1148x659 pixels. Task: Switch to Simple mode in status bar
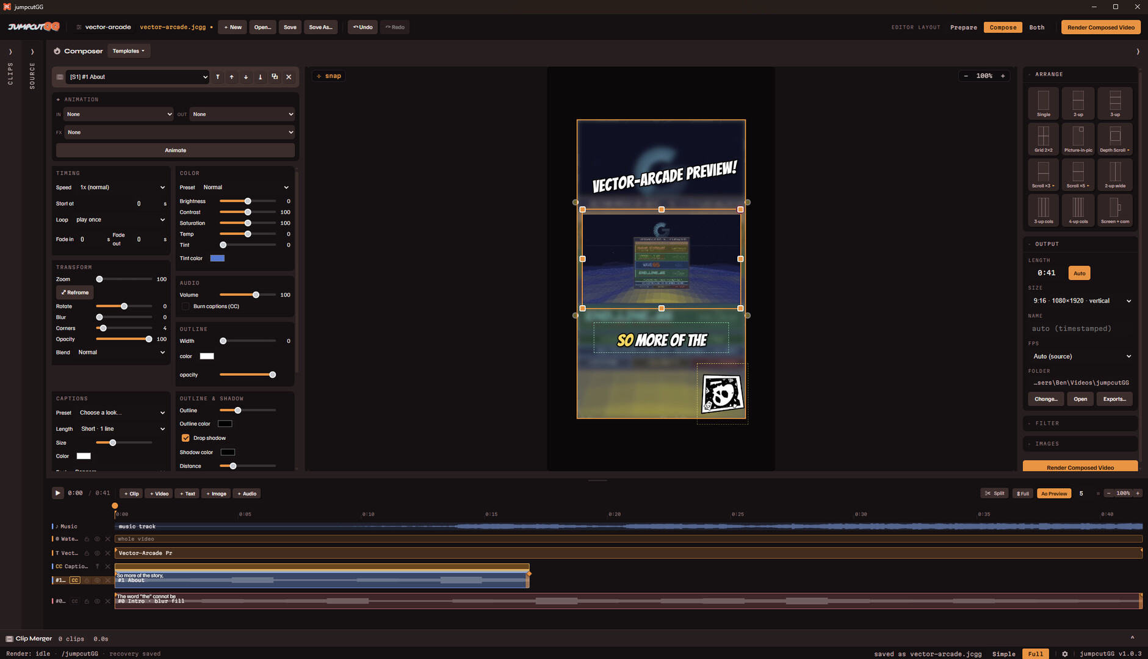[1004, 654]
